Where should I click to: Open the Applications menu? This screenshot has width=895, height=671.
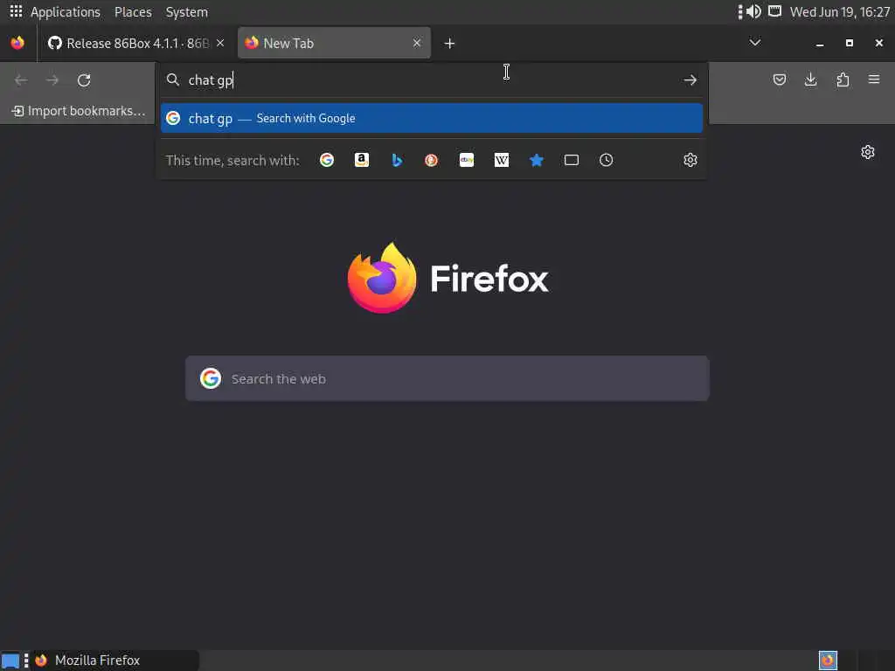coord(65,12)
